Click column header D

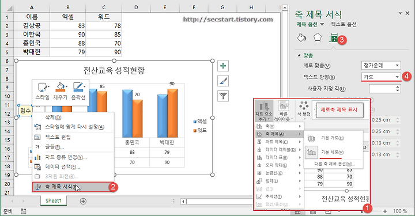coord(136,7)
